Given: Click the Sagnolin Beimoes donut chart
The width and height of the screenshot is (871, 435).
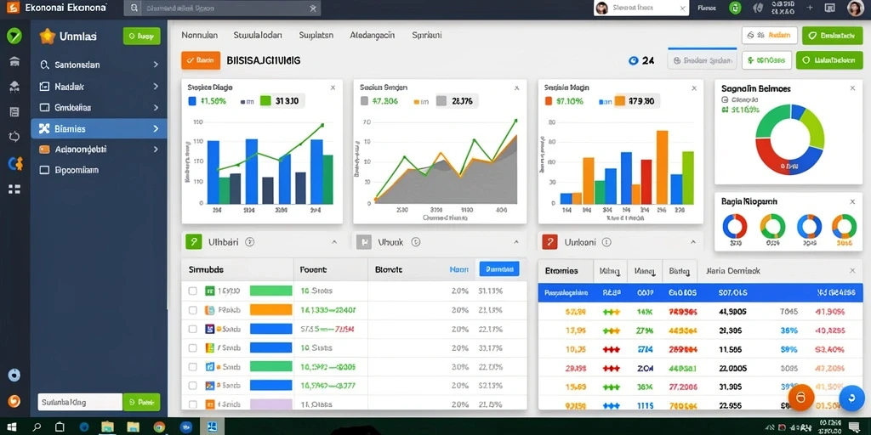Looking at the screenshot, I should pos(789,138).
